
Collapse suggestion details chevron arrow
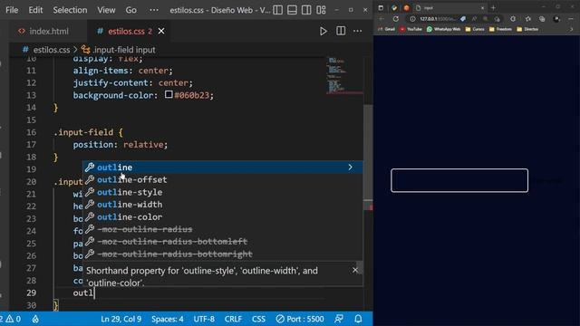tap(350, 168)
